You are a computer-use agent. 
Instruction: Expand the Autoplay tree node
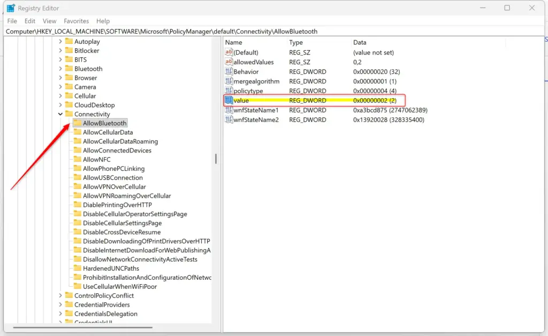coord(60,41)
